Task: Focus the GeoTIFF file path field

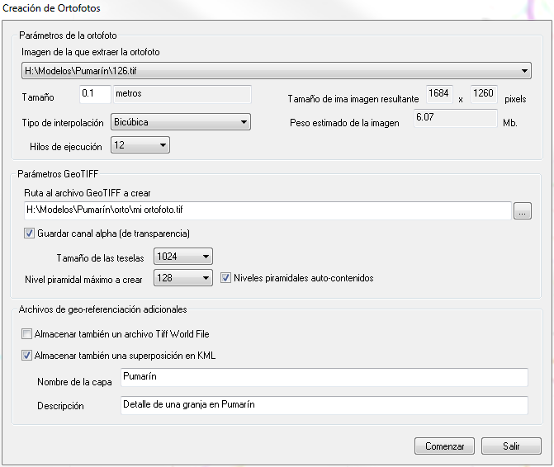Action: (x=266, y=211)
